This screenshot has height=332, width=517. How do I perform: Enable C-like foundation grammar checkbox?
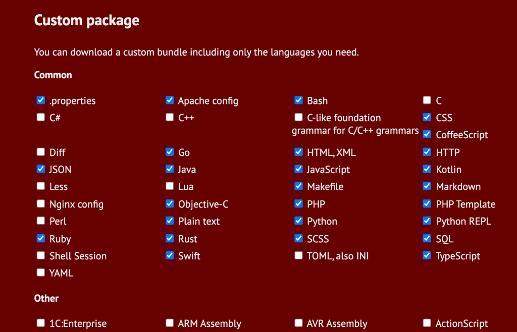pyautogui.click(x=298, y=118)
